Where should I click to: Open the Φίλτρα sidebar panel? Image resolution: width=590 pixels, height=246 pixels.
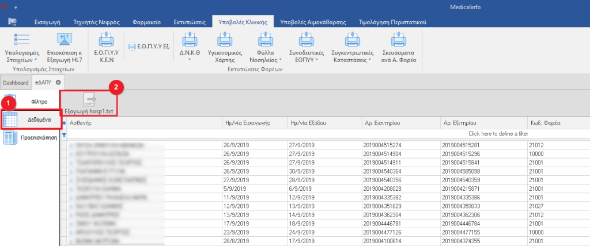point(30,102)
